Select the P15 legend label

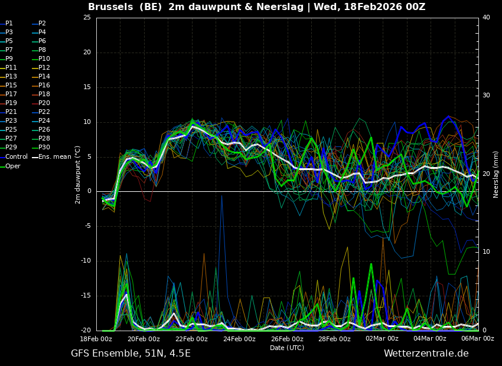(9, 85)
